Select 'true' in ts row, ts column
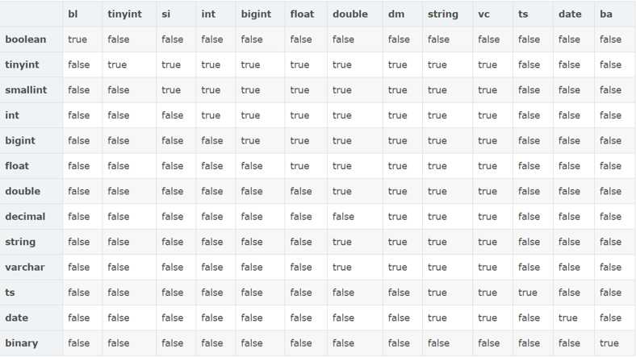This screenshot has width=636, height=357. pos(528,293)
